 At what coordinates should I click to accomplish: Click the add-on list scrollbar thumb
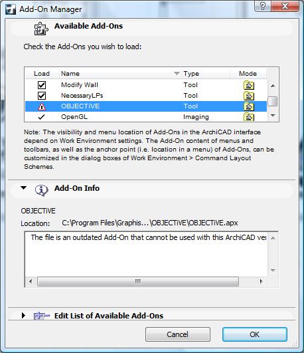pos(273,101)
